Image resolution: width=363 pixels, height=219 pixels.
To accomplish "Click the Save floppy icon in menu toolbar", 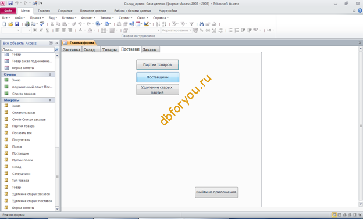I will [17, 24].
